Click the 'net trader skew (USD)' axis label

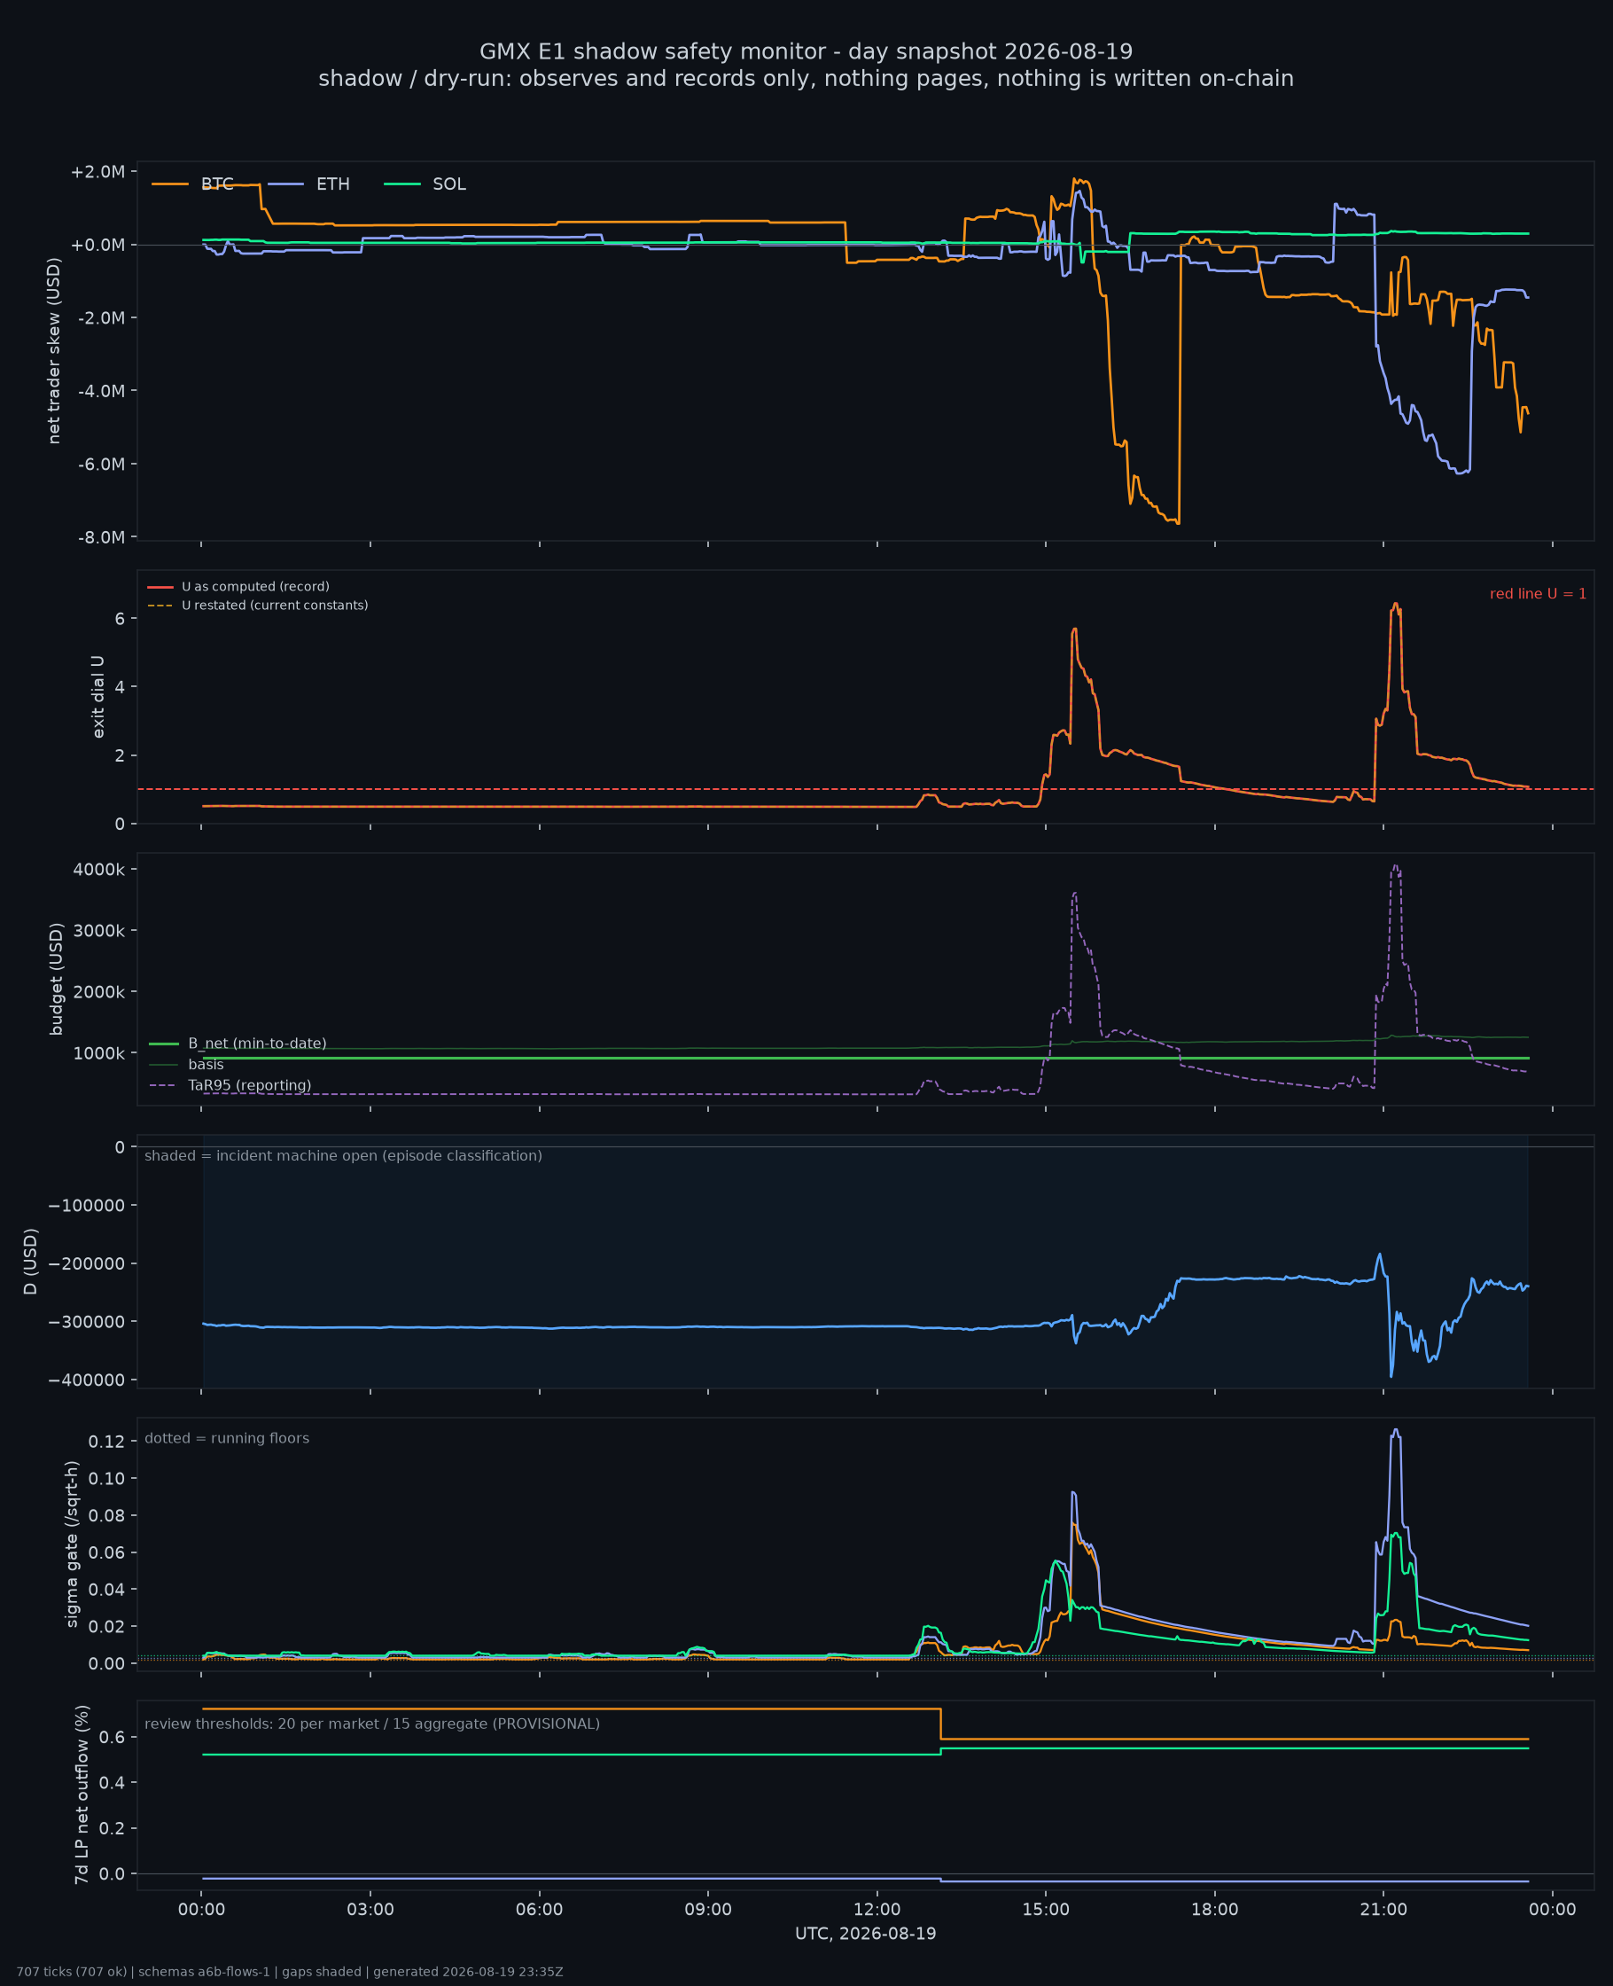tap(54, 351)
